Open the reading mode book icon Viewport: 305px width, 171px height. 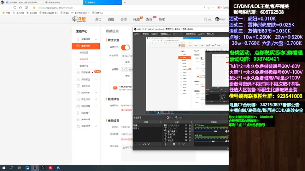click(26, 8)
